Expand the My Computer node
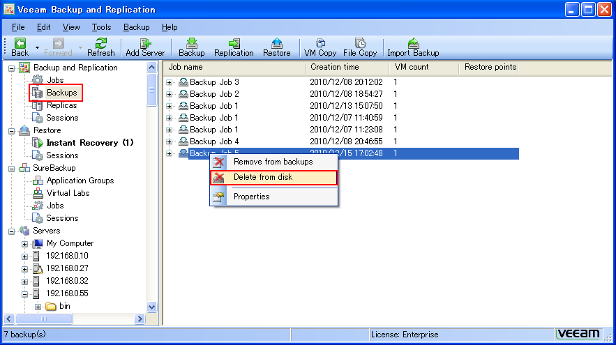 coord(24,244)
